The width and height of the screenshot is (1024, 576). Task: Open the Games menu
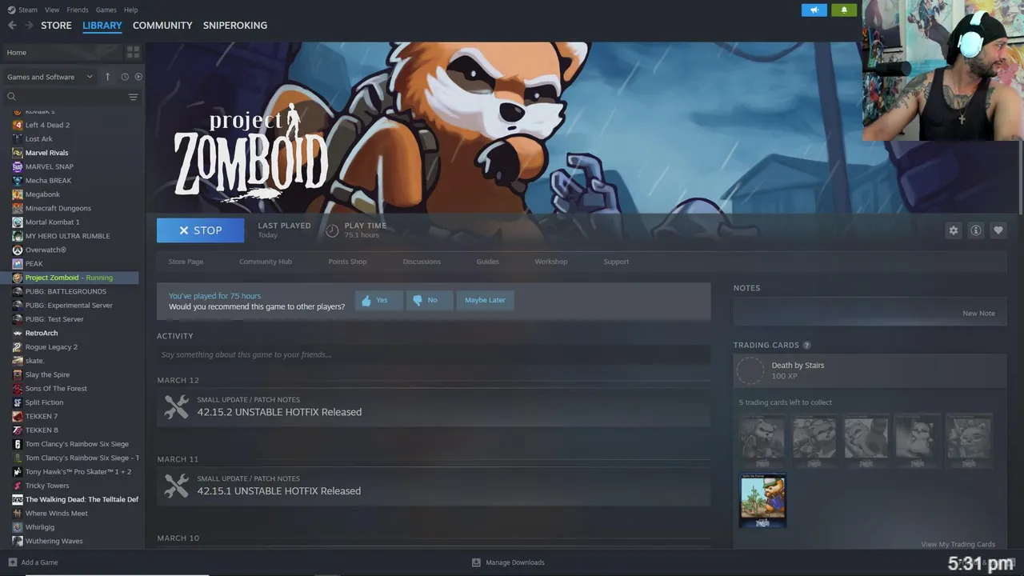point(106,10)
